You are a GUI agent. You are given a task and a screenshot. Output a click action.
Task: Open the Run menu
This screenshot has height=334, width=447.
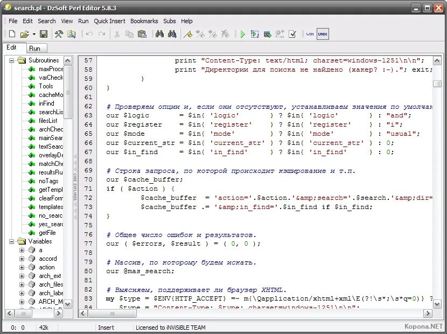[83, 21]
